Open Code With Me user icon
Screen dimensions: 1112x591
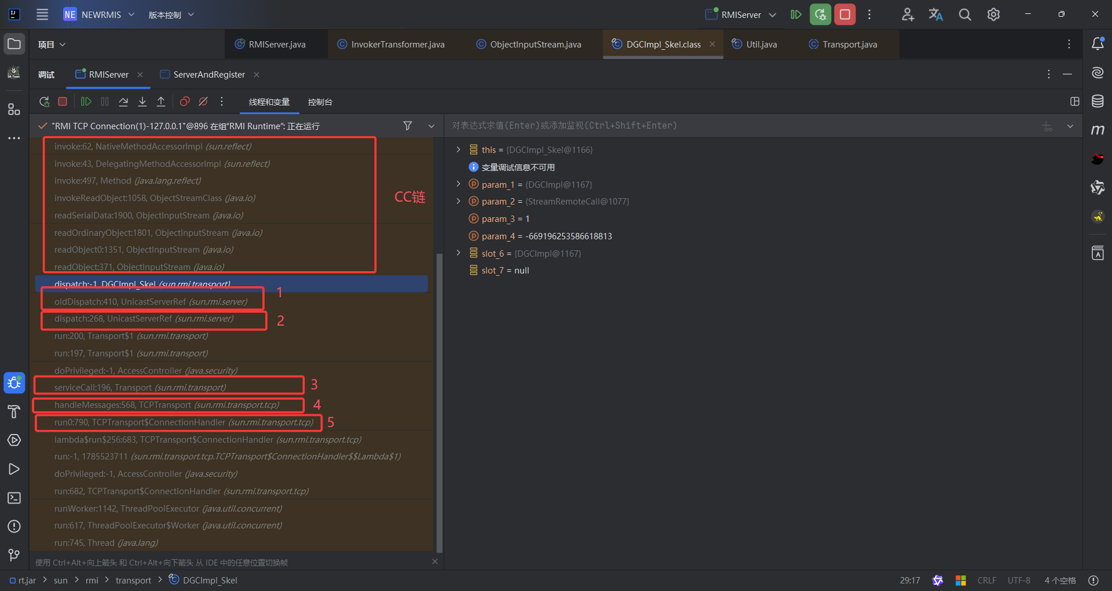pos(908,14)
